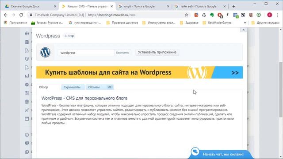Open 'Инструменты анал...' bookmark folder
Image resolution: width=283 pixels, height=159 pixels.
[159, 23]
